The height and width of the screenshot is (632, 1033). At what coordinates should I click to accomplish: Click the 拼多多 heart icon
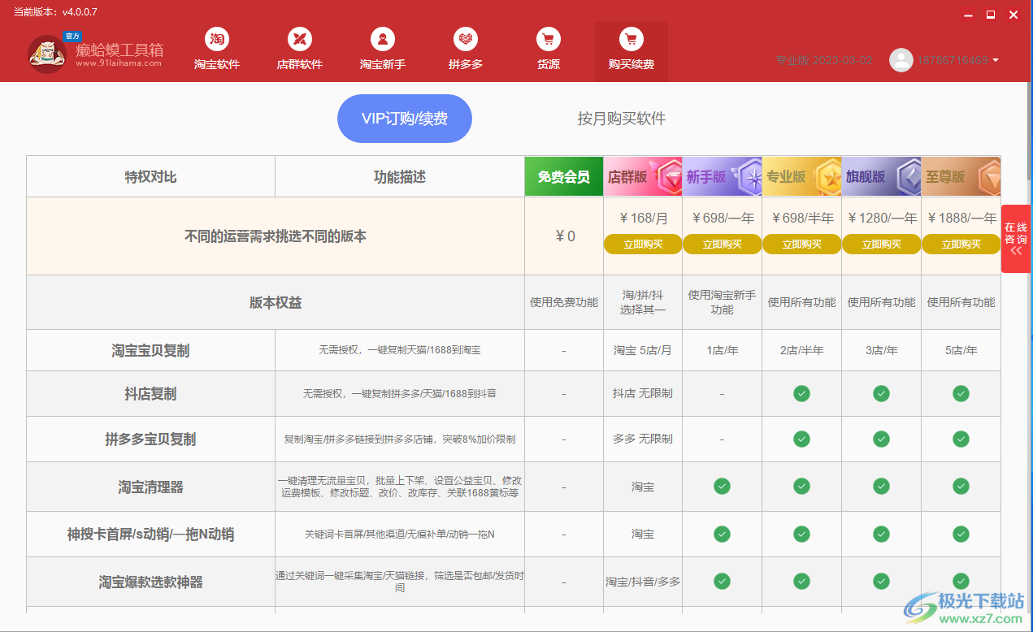click(465, 40)
